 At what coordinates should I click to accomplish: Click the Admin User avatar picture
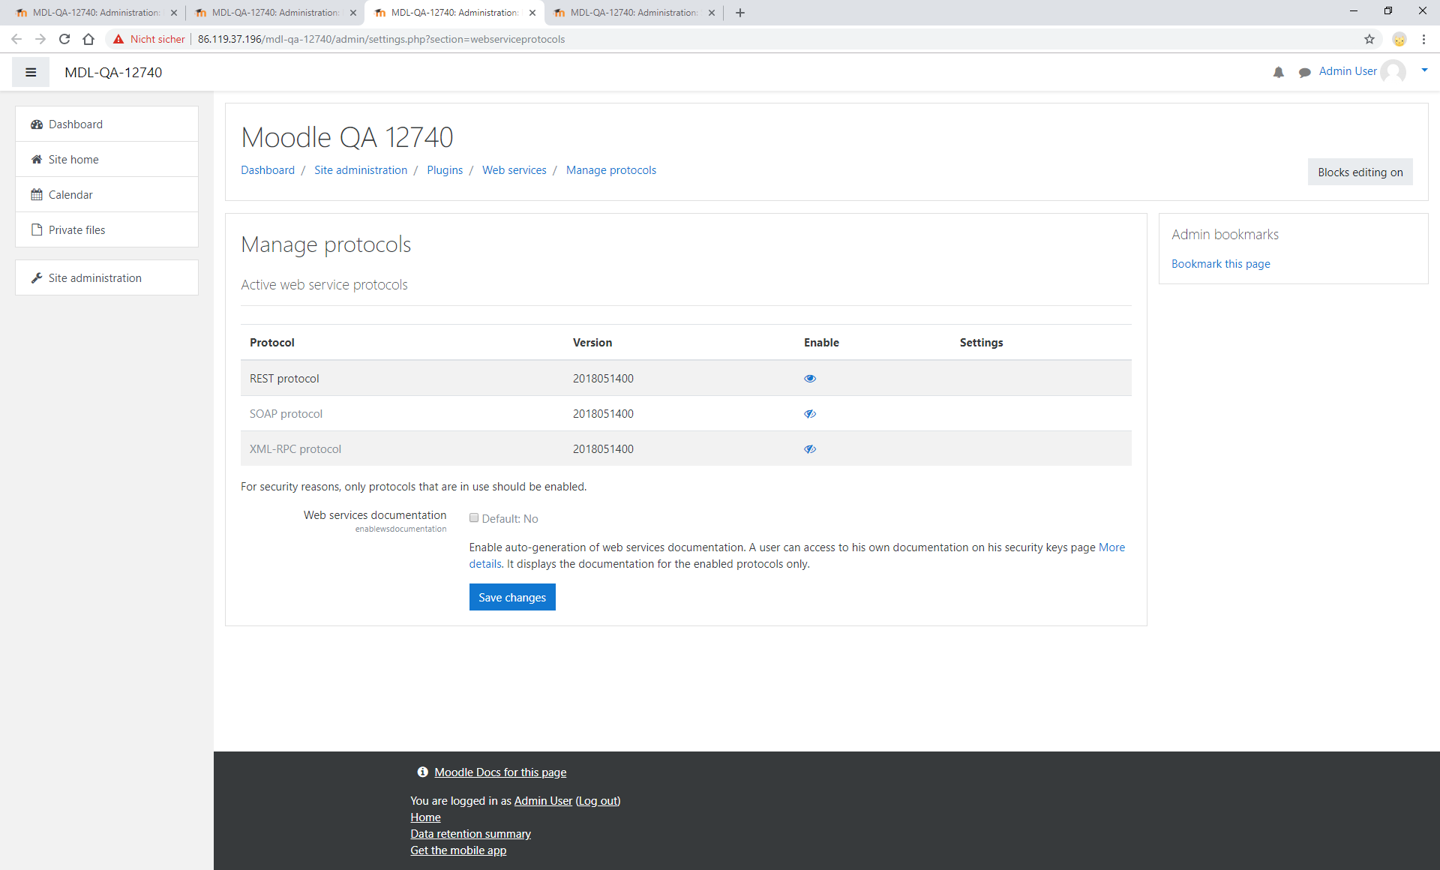coord(1393,72)
